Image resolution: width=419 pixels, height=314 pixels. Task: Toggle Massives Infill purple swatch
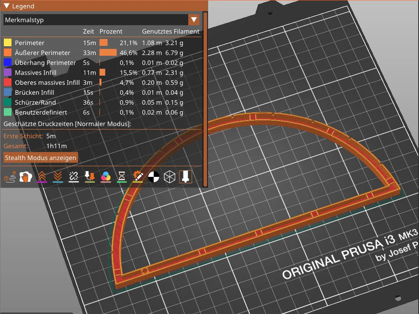8,73
